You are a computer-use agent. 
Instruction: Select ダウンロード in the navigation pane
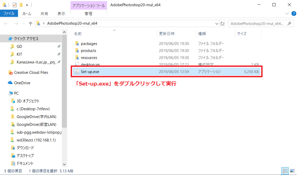(x=25, y=148)
